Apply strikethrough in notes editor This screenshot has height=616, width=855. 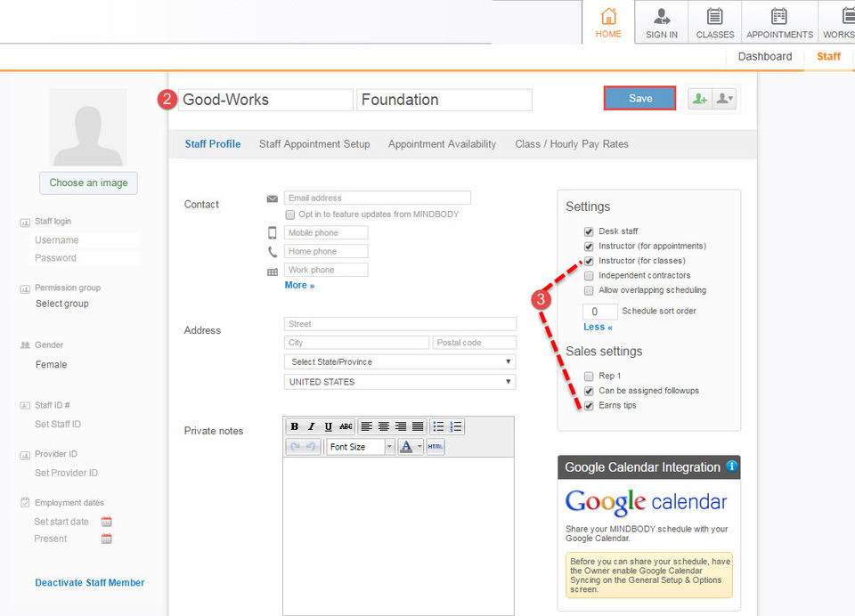346,426
